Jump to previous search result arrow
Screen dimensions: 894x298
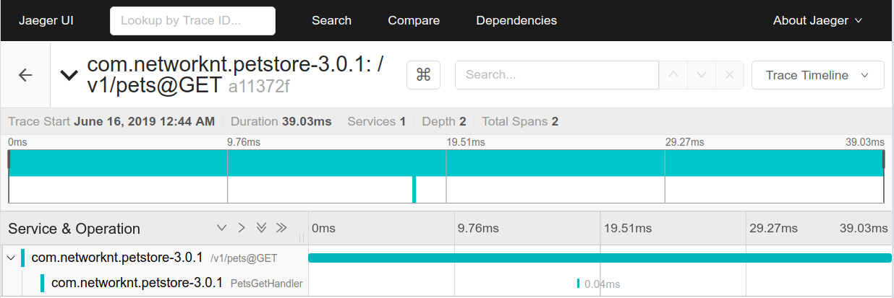coord(673,75)
